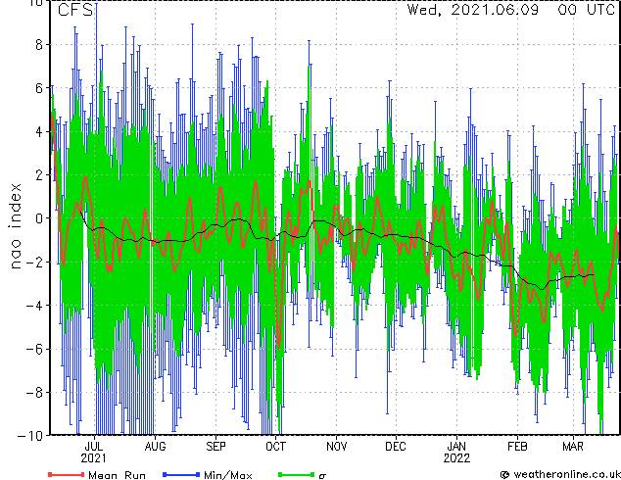
Task: Click the DEC x-axis label
Action: pos(396,447)
